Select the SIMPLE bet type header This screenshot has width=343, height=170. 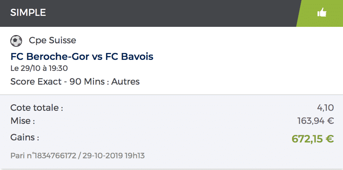tap(28, 13)
